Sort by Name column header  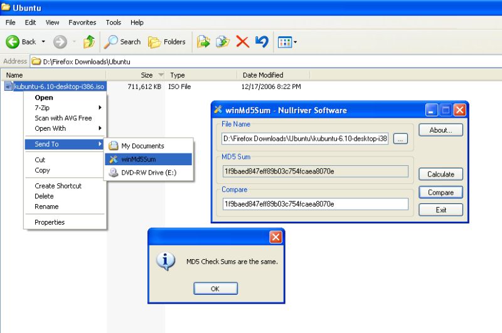tap(53, 75)
